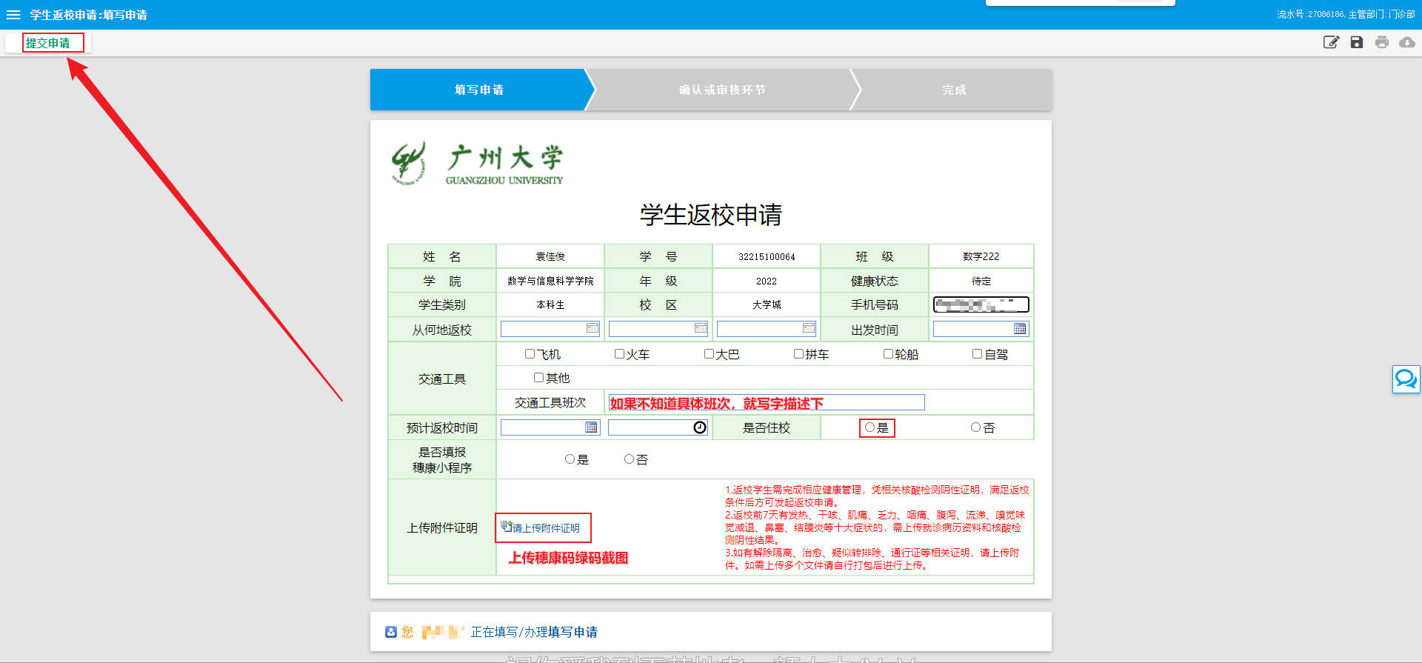Select the 完成 step tab
1422x663 pixels.
click(954, 90)
